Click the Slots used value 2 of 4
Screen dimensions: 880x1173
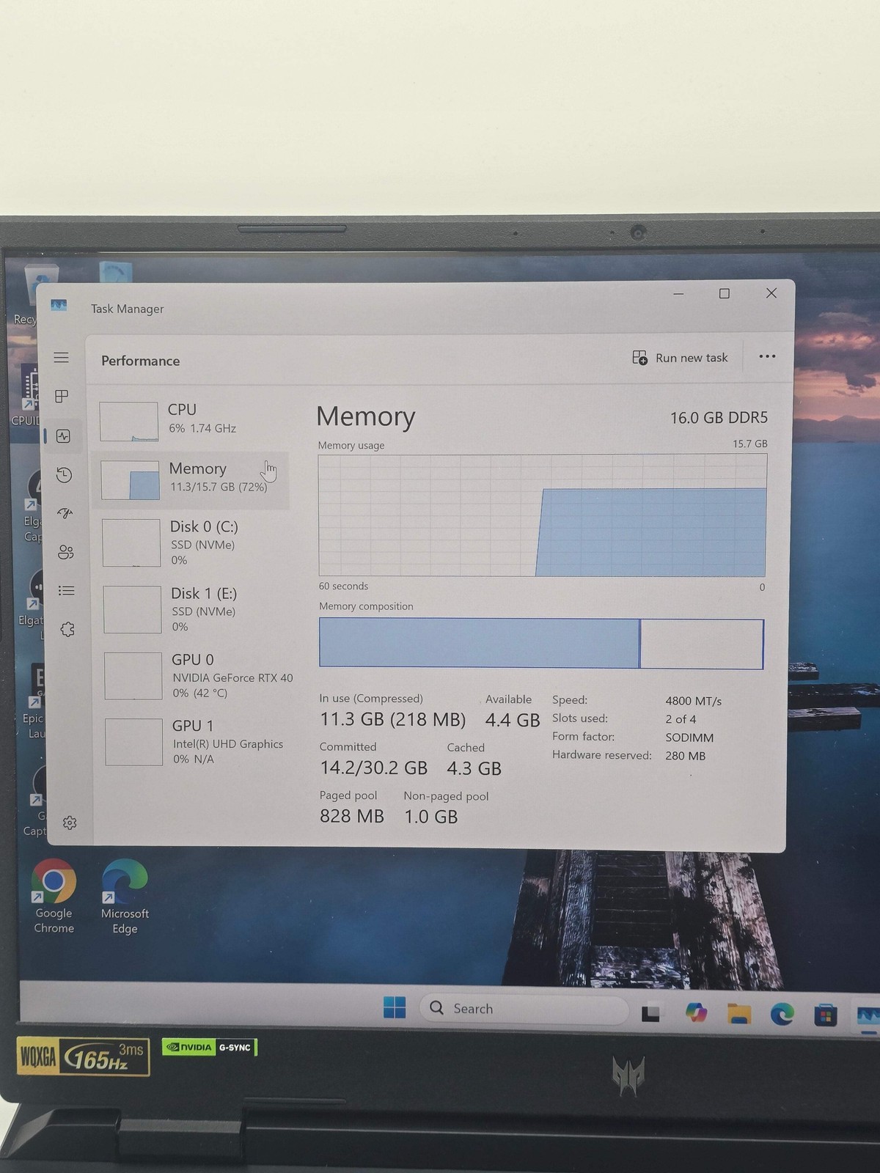point(681,719)
